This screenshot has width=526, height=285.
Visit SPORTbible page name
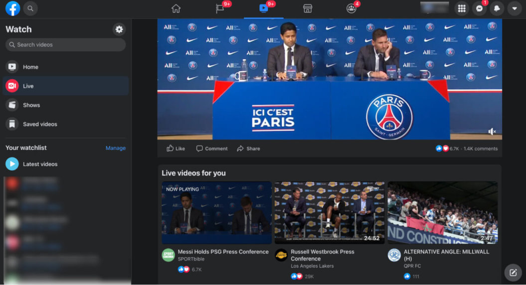tap(191, 259)
